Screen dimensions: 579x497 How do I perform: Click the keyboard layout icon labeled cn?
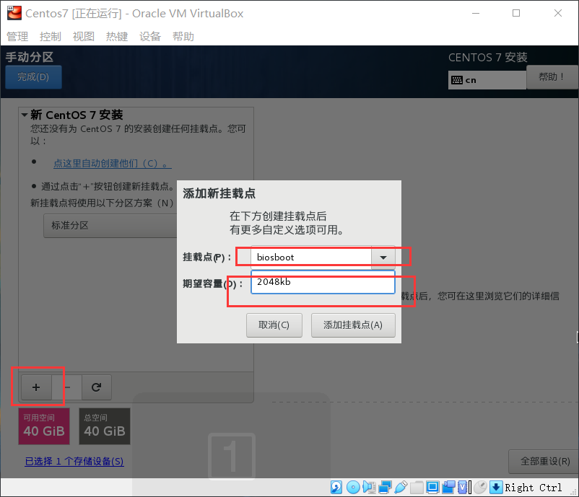(487, 79)
